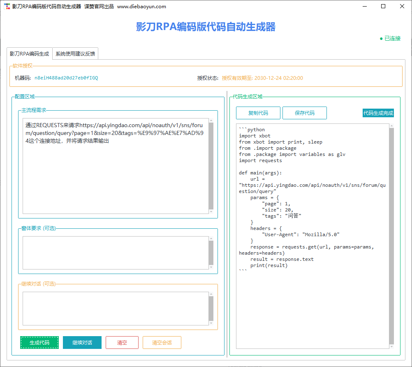
Task: Click scroll-up arrow of 主流程需求 box
Action: tap(211, 121)
